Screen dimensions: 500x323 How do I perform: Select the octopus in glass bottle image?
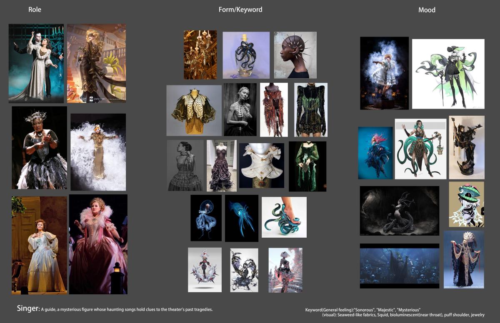pos(246,55)
